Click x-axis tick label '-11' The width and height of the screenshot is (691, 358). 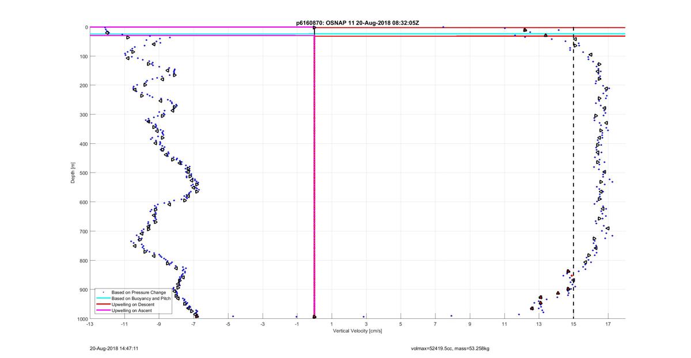tap(124, 324)
